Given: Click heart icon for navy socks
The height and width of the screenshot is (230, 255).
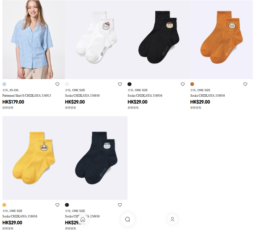Looking at the screenshot, I should click(x=120, y=205).
